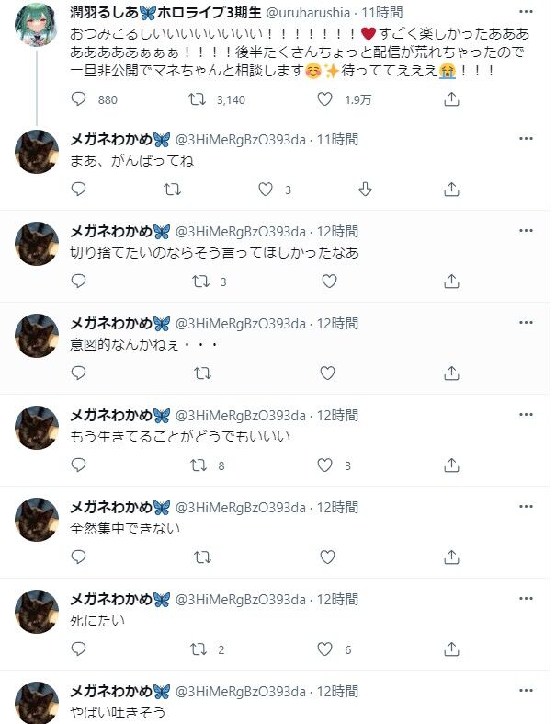
Task: Like the 'まあ、がんばってね' reply with 3 likes
Action: [266, 189]
